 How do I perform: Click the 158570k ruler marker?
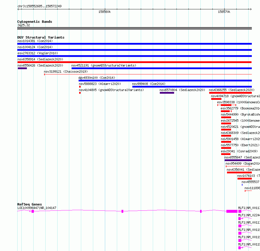coord(224,12)
